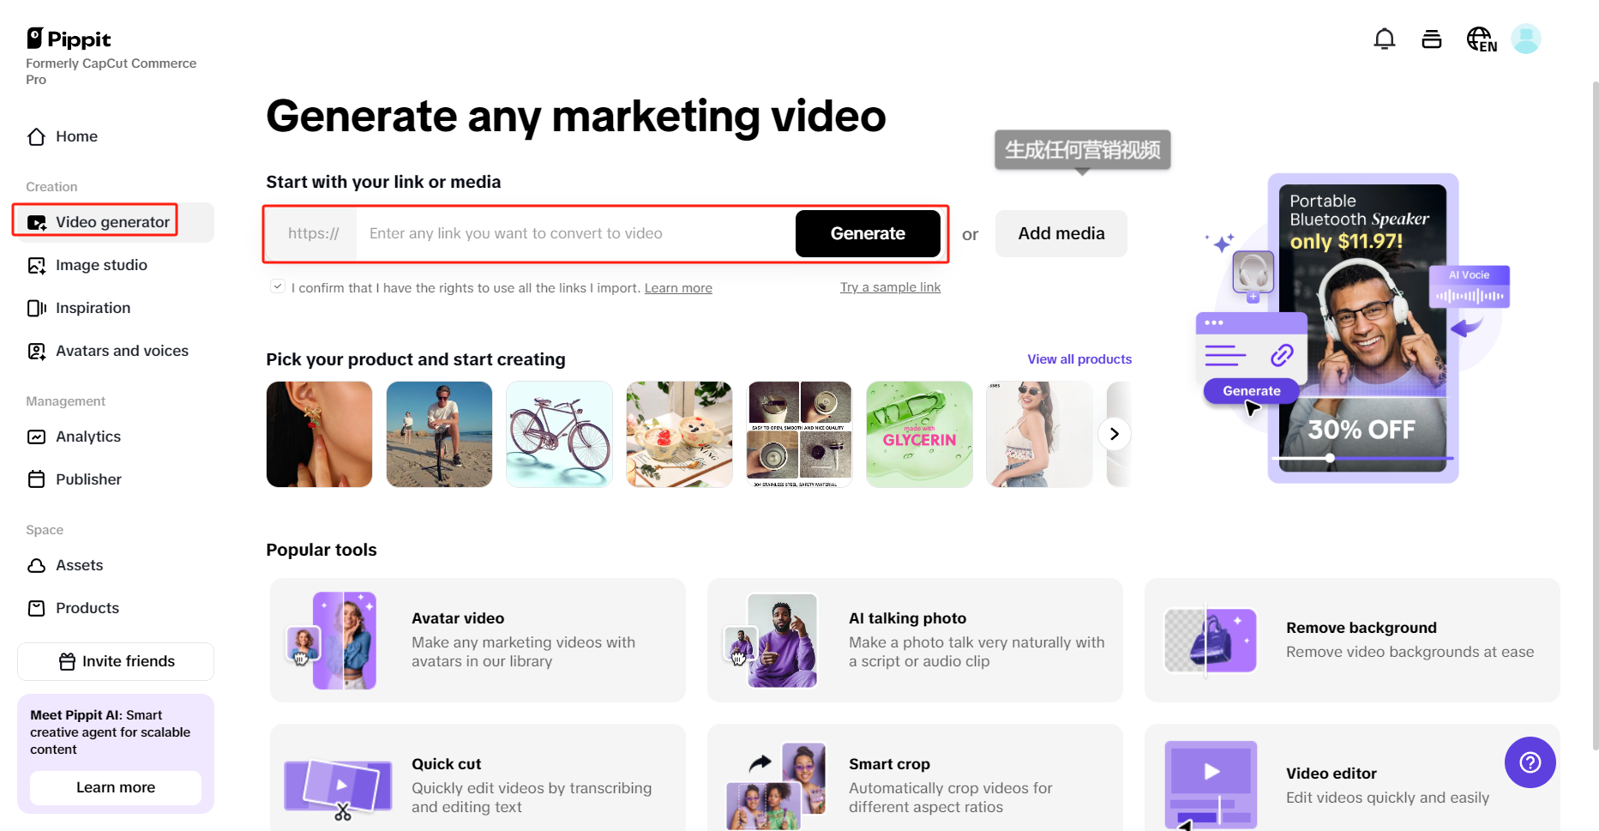This screenshot has width=1599, height=831.
Task: Open the help question mark button
Action: click(1530, 762)
